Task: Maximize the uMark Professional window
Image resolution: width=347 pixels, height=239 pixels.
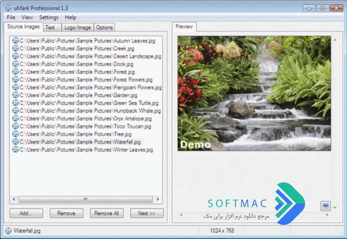Action: 323,8
